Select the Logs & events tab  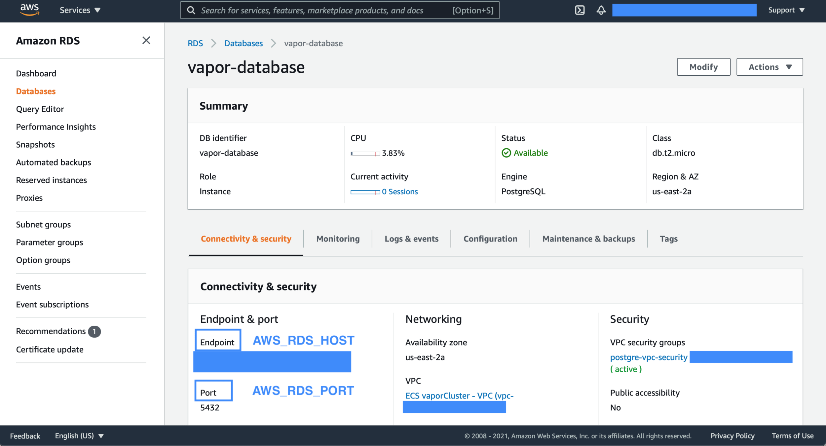click(411, 239)
